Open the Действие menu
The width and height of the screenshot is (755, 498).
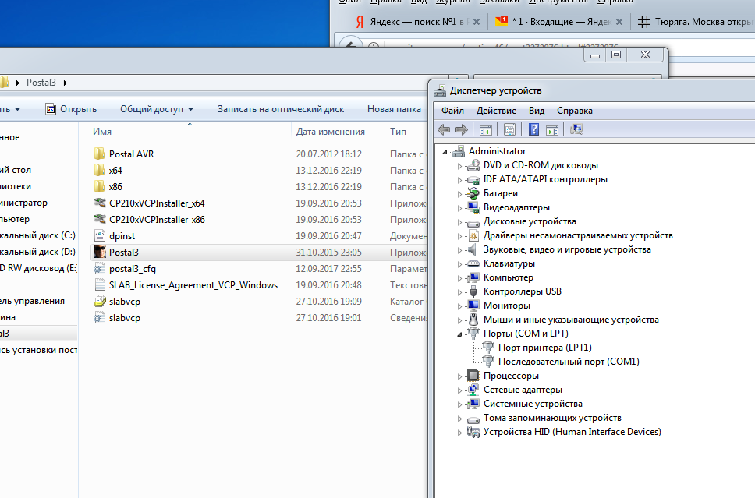click(x=495, y=111)
